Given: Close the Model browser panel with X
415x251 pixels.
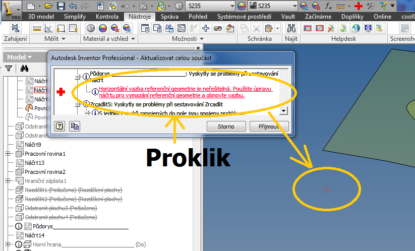Looking at the screenshot, I should 198,48.
